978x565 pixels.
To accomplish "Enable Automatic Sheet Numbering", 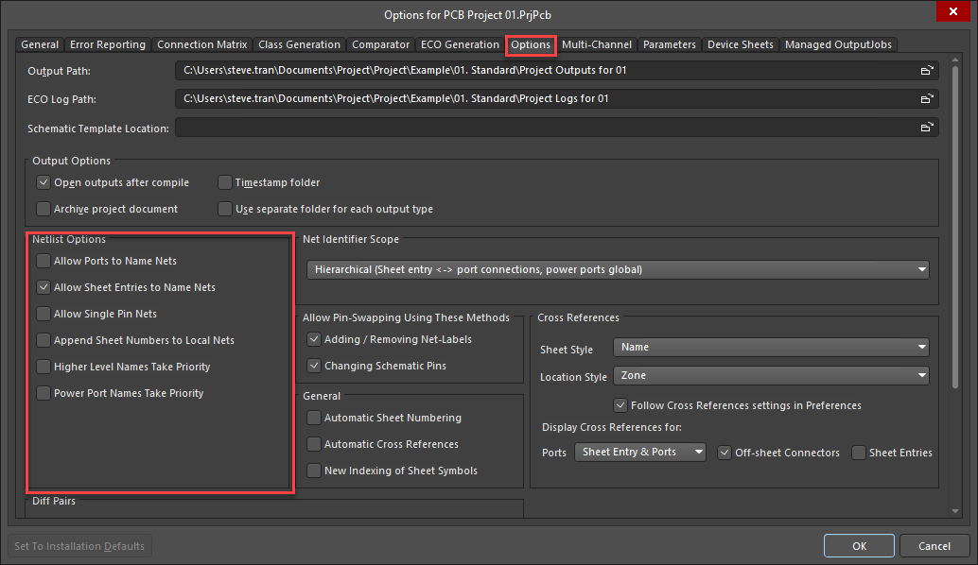I will pyautogui.click(x=313, y=417).
